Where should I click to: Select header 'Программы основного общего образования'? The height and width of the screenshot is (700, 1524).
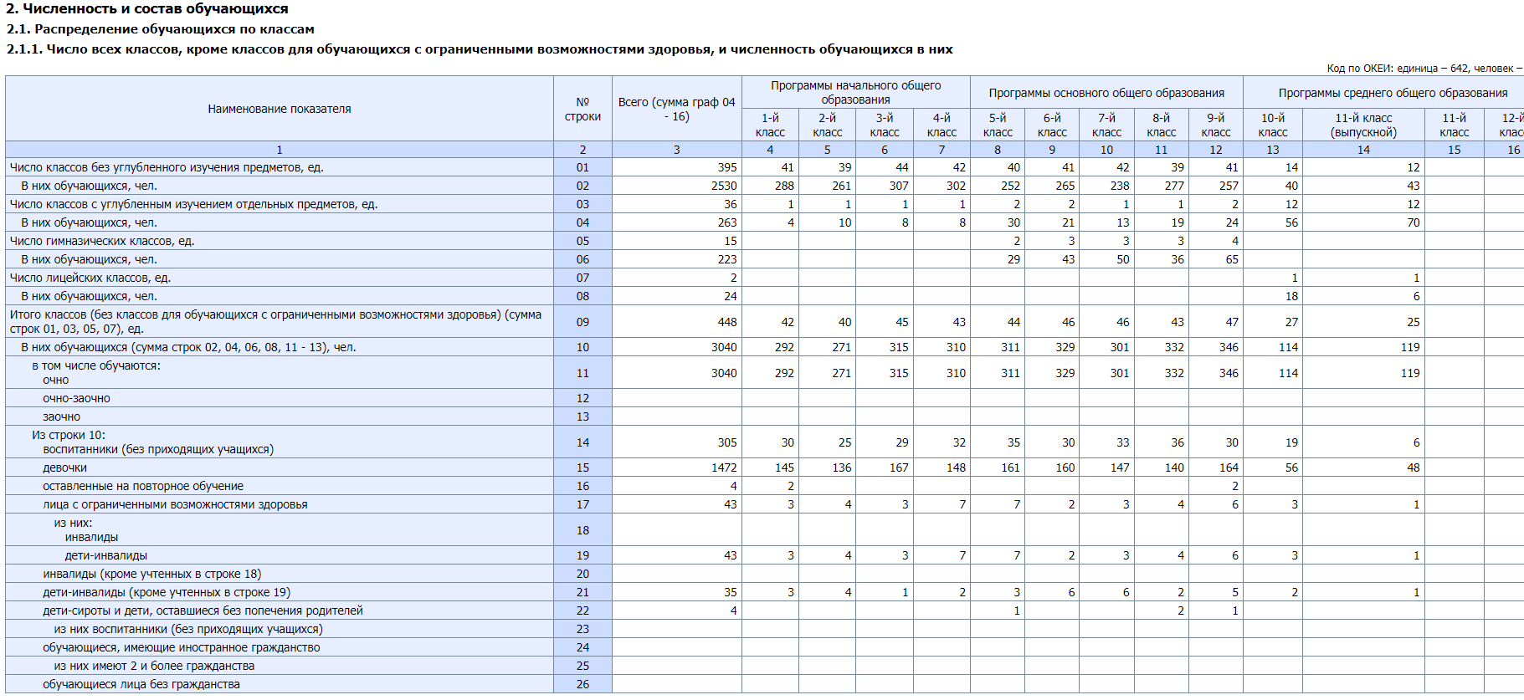(x=1106, y=92)
